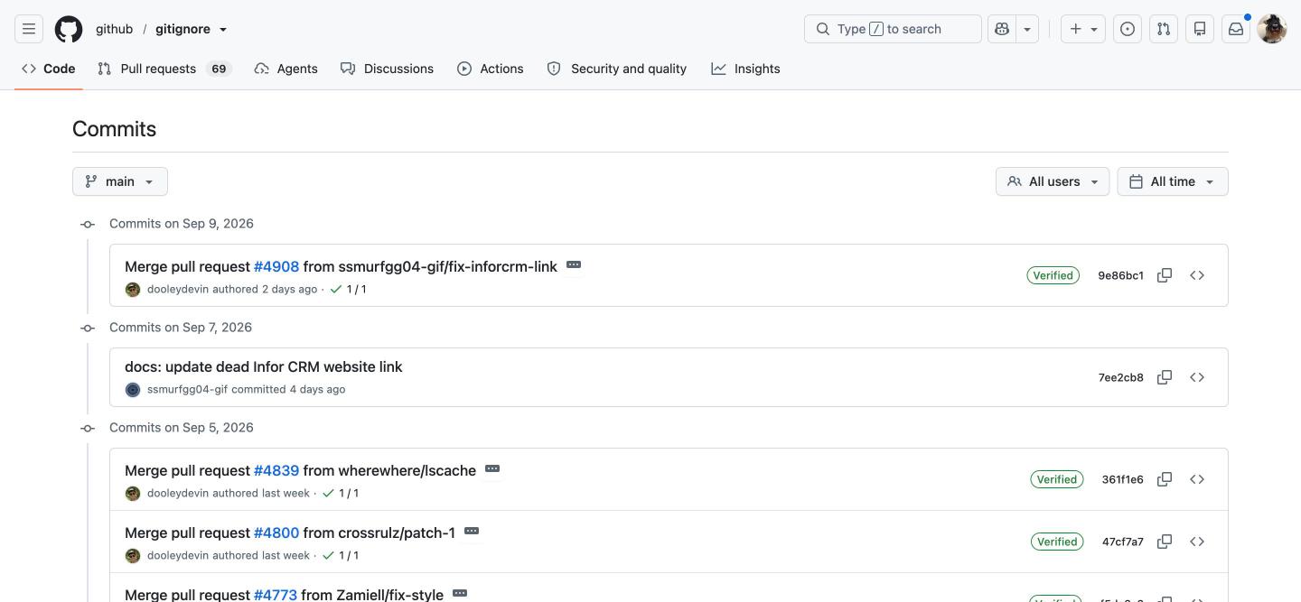Open the Agents tab
Image resolution: width=1301 pixels, height=602 pixels.
click(x=286, y=69)
